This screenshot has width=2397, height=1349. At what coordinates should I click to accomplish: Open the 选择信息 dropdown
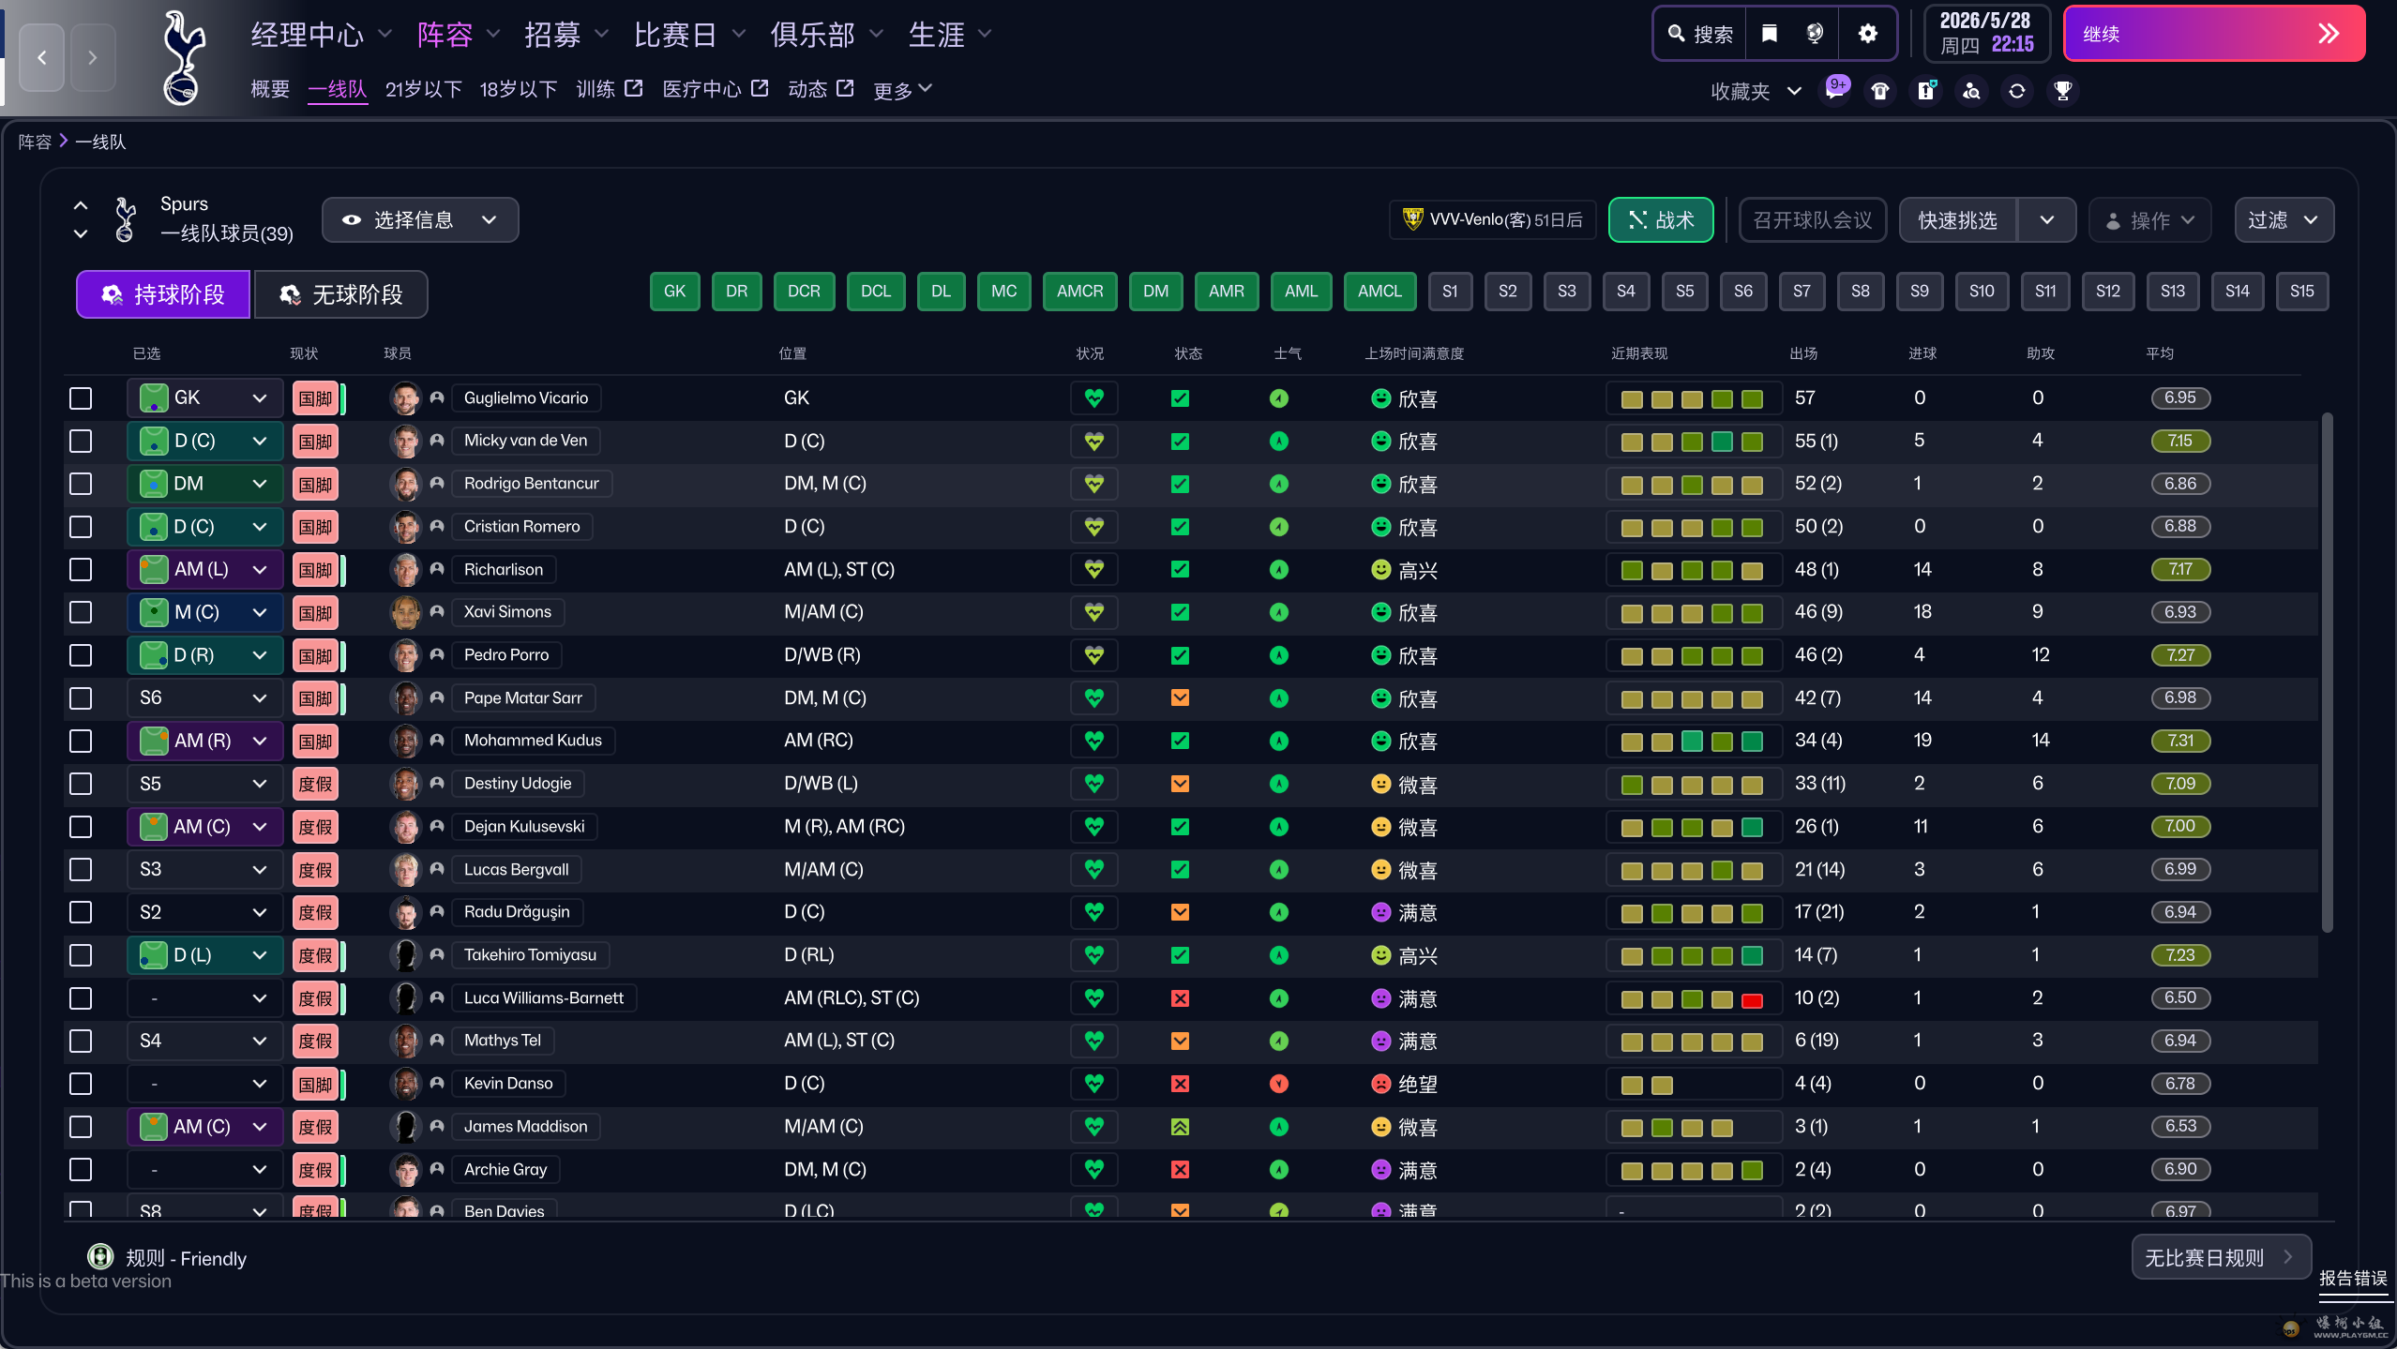coord(419,219)
